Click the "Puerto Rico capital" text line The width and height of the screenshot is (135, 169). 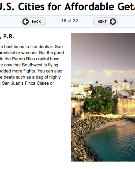click(x=30, y=59)
